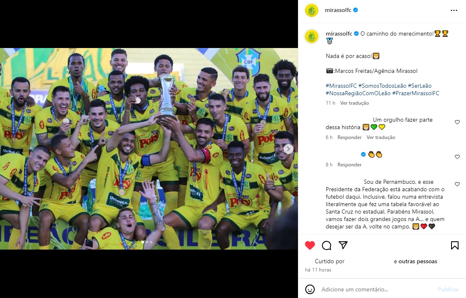The height and width of the screenshot is (298, 466).
Task: Open the #SomosTodosLeão hashtag
Action: [x=382, y=86]
